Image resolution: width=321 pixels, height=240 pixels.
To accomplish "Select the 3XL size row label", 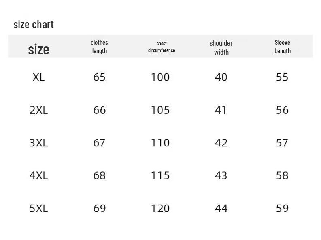I will click(x=38, y=143).
